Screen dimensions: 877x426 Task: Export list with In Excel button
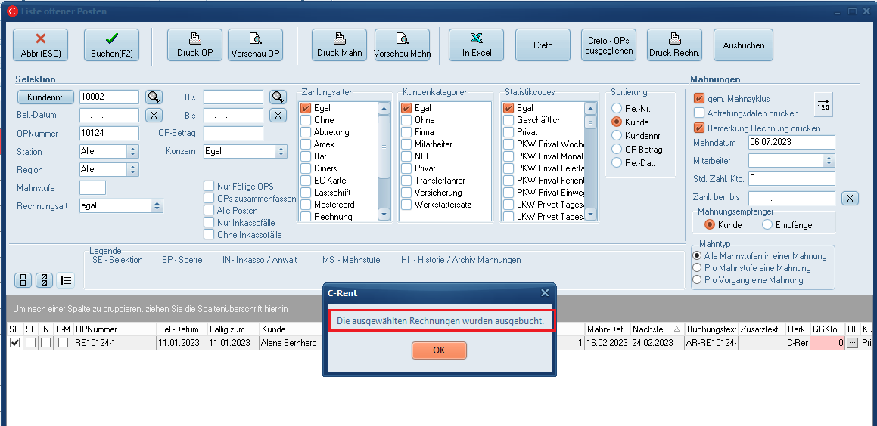477,45
